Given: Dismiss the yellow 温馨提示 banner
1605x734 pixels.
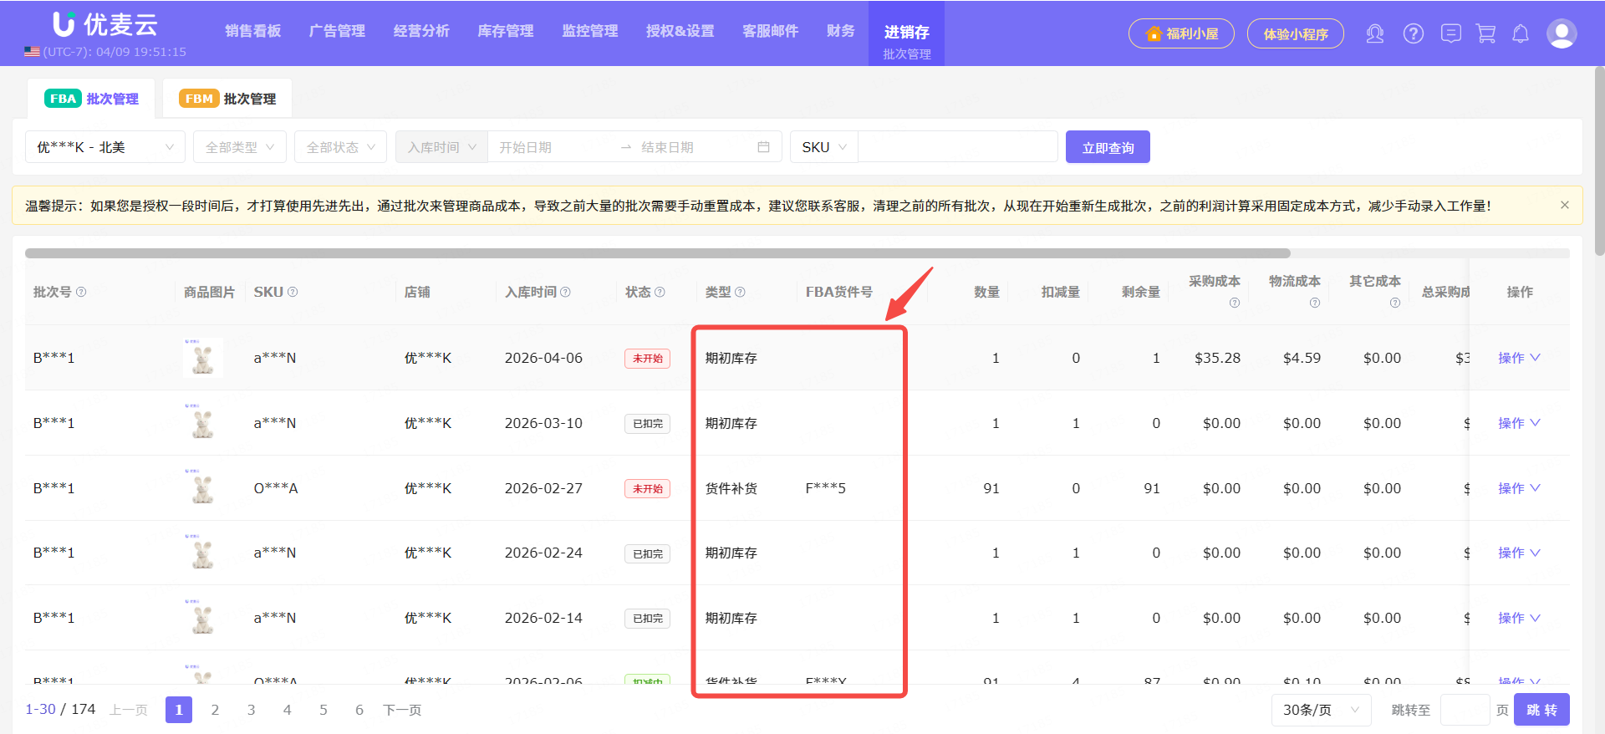Looking at the screenshot, I should tap(1564, 205).
